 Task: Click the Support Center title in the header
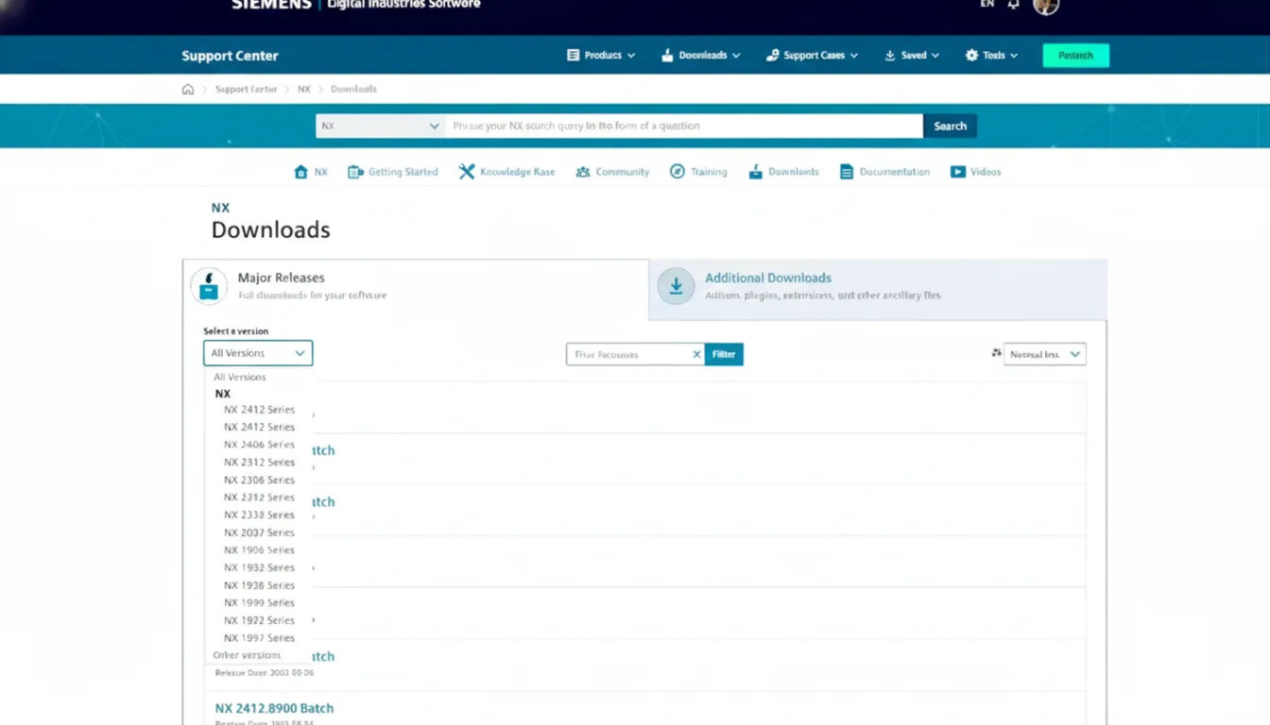click(230, 57)
